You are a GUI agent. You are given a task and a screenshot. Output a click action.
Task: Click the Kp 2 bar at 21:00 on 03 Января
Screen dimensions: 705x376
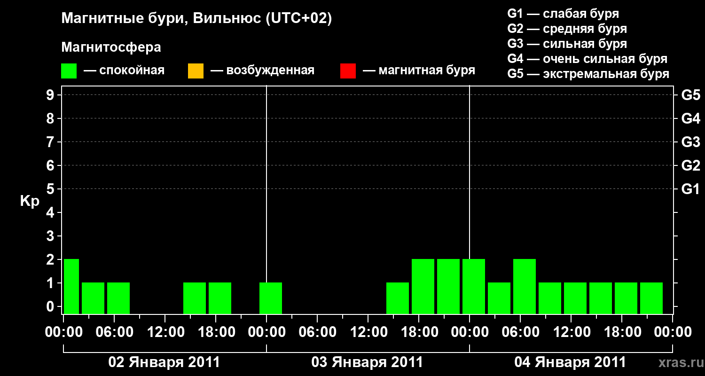pos(448,287)
